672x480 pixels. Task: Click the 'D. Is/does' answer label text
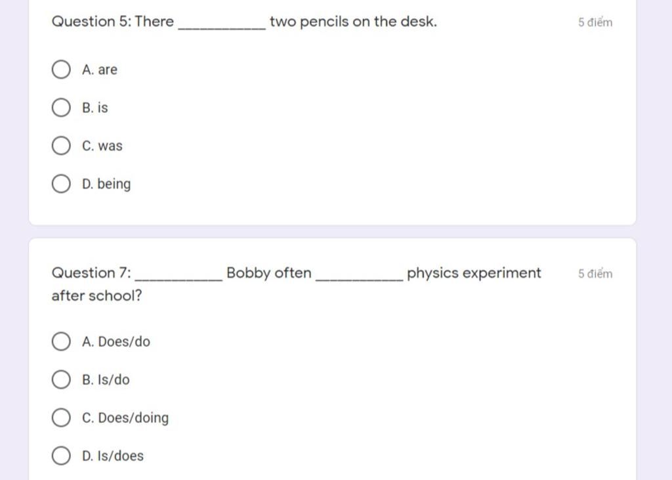[113, 456]
